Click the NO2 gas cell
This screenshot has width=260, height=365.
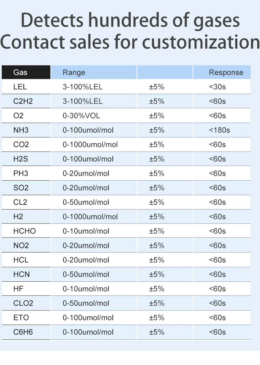(x=26, y=246)
